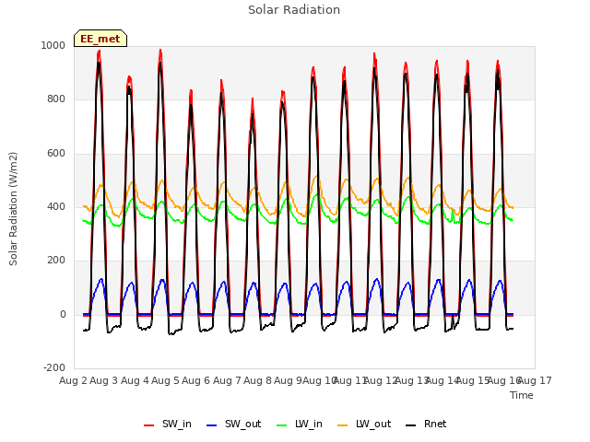Click the 600 y-axis tick label
Image resolution: width=590 pixels, height=442 pixels.
click(x=56, y=154)
